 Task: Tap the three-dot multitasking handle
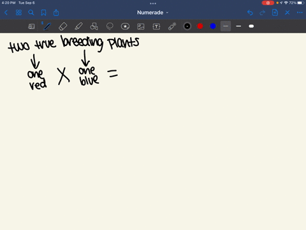click(153, 3)
